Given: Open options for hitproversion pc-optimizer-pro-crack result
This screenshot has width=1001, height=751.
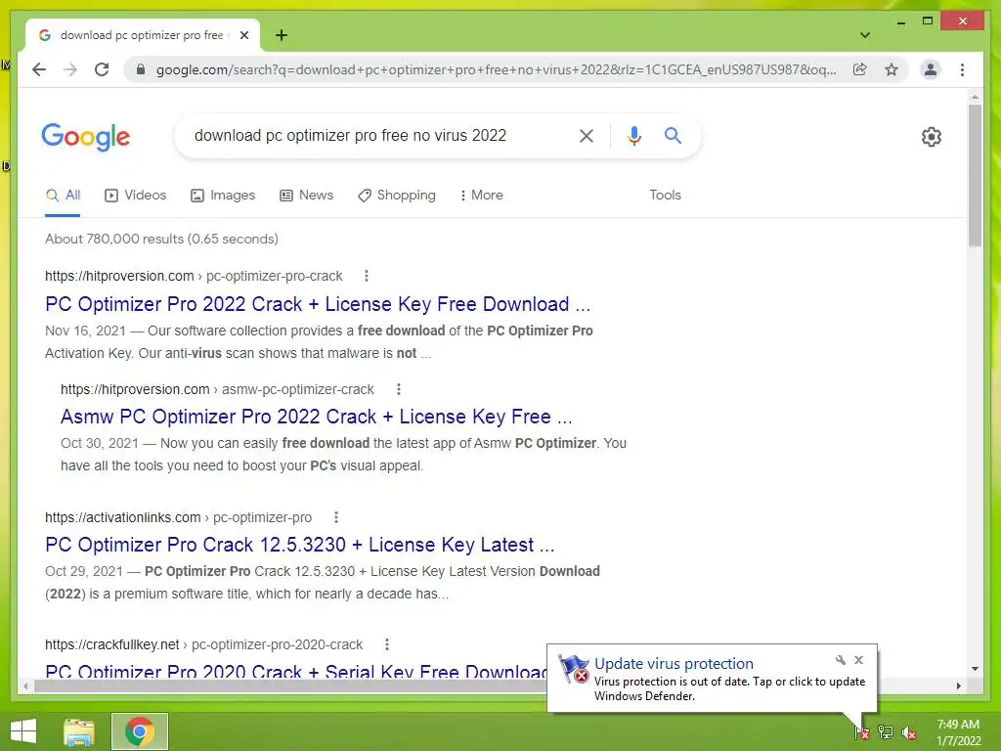Looking at the screenshot, I should point(366,276).
